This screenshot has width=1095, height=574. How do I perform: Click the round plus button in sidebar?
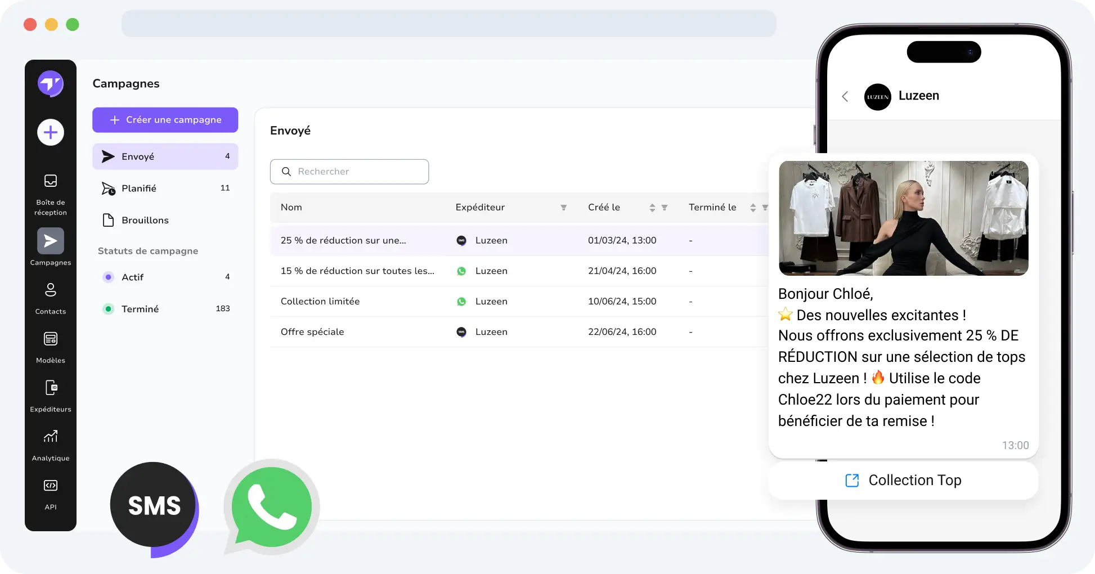pos(51,133)
